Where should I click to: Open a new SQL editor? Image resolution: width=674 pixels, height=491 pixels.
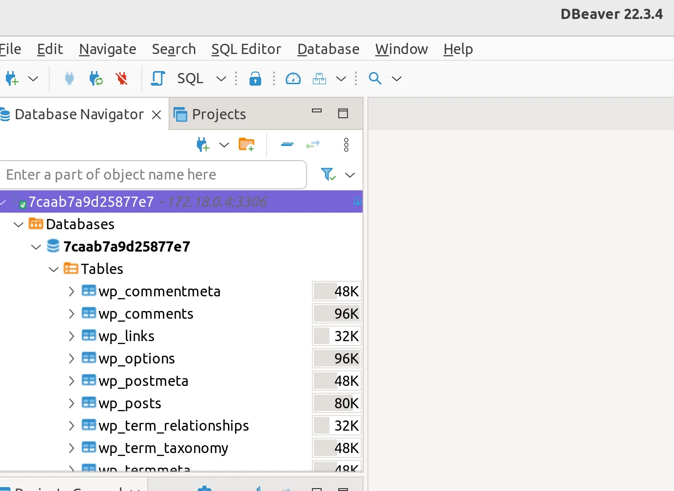(157, 78)
